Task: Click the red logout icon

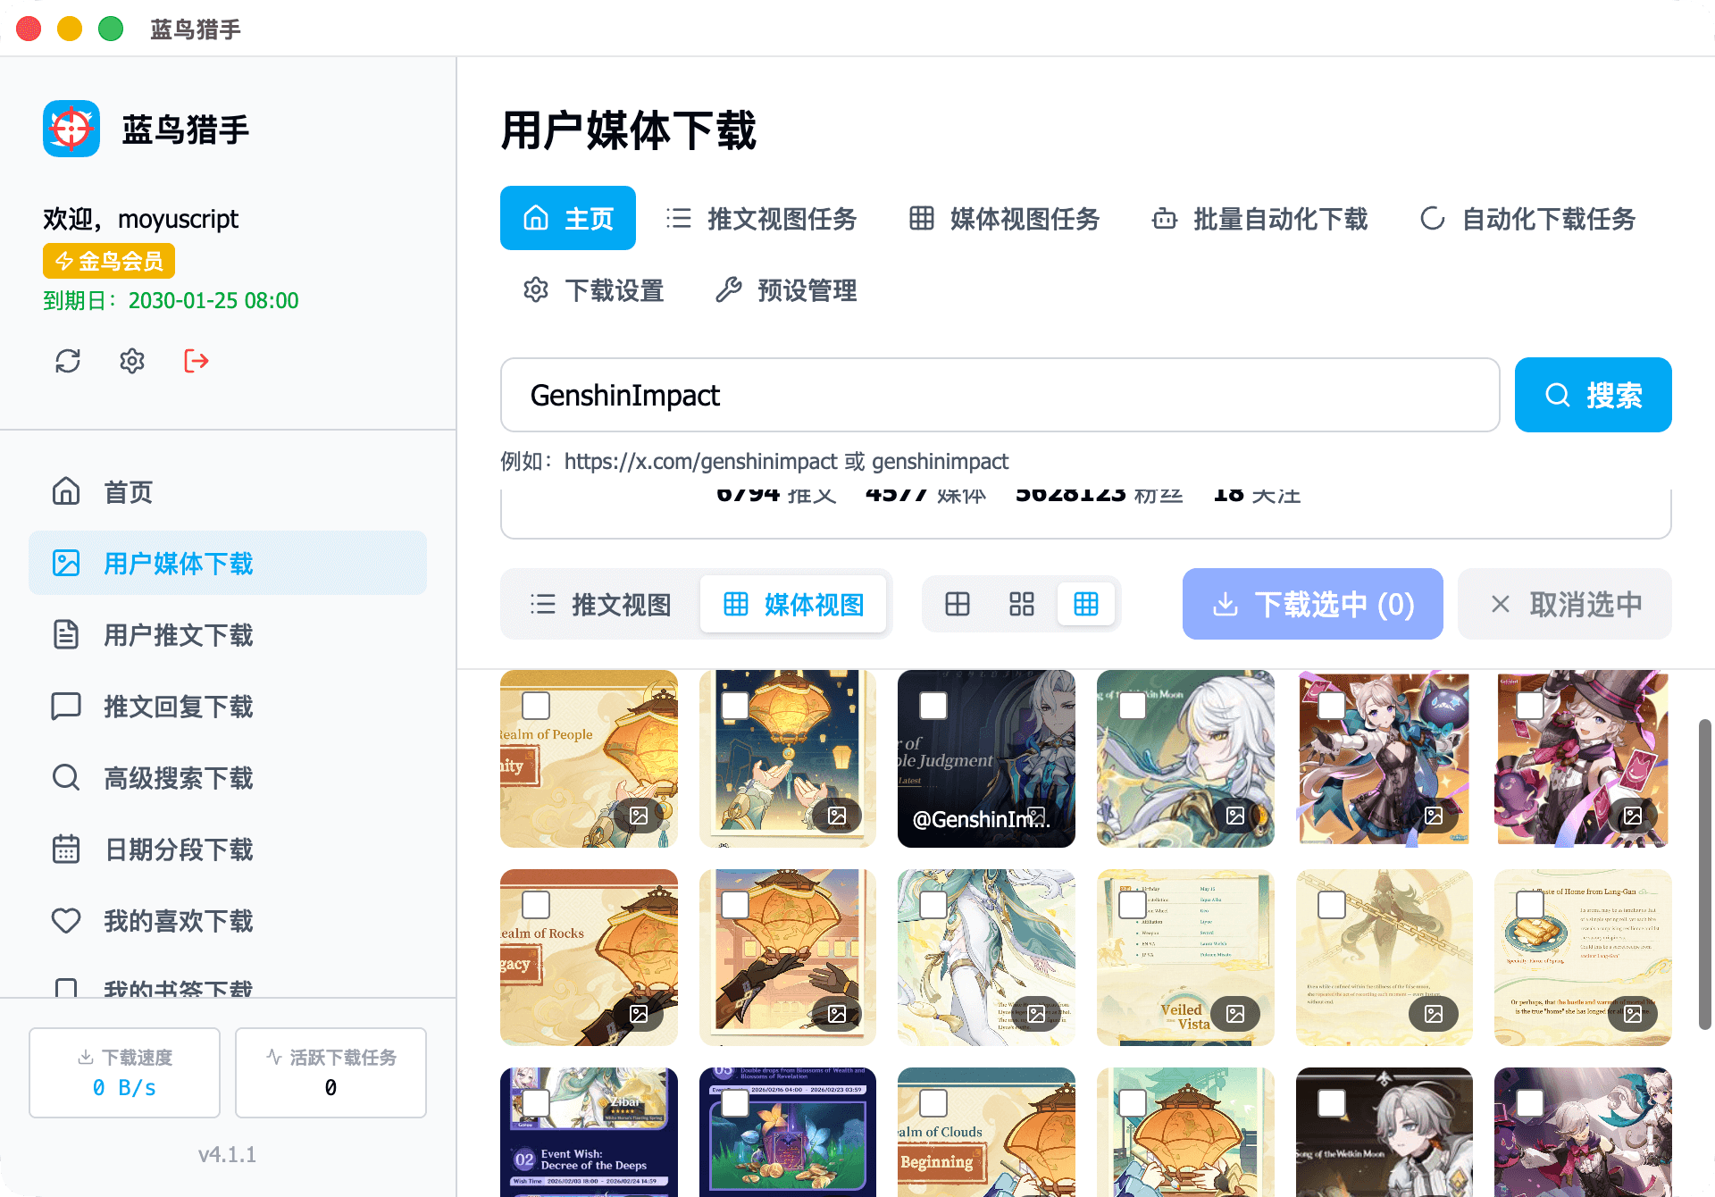Action: [x=197, y=361]
